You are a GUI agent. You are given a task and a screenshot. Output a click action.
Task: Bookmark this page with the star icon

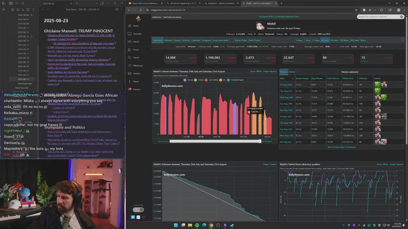pos(356,10)
